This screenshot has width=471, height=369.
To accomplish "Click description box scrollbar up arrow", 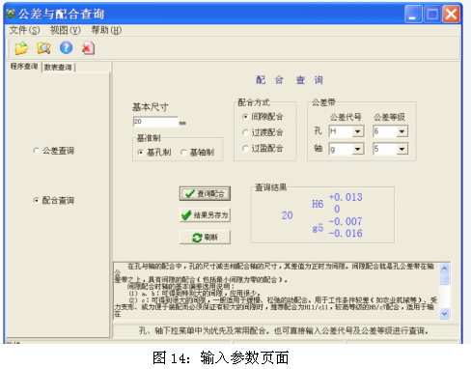I will pos(445,269).
